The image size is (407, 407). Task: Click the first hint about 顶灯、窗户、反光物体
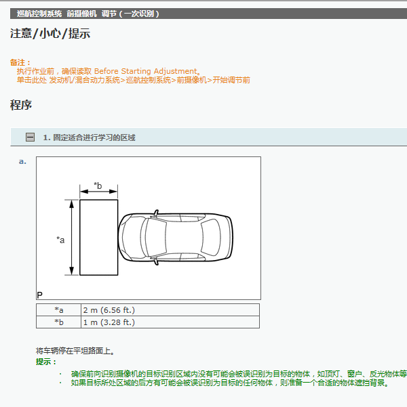pos(239,374)
